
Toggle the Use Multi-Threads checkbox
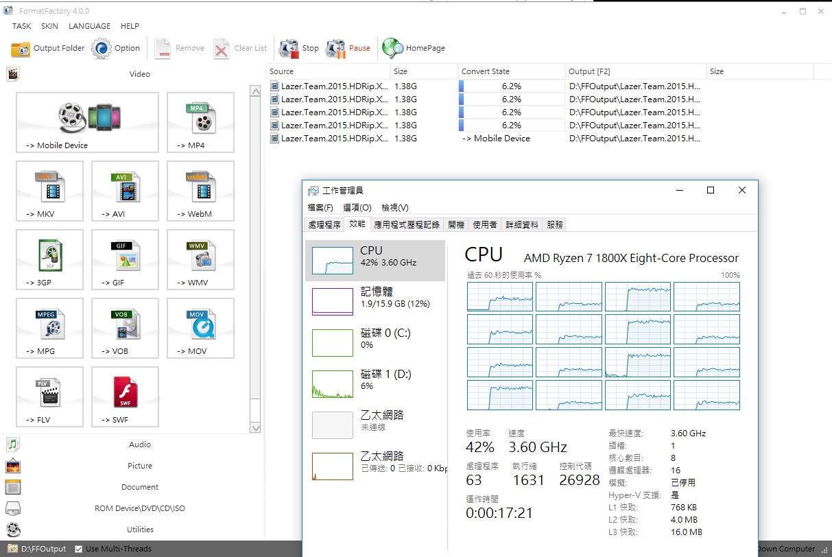pyautogui.click(x=79, y=549)
